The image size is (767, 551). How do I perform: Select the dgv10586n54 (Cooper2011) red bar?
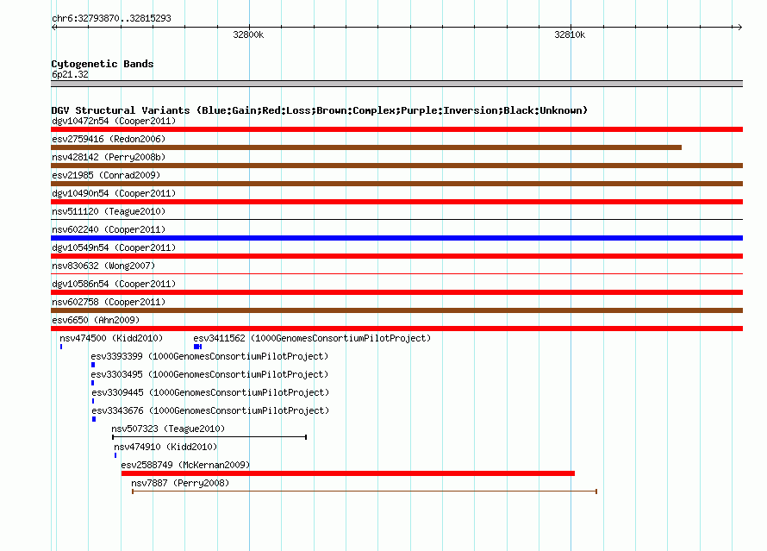point(396,292)
